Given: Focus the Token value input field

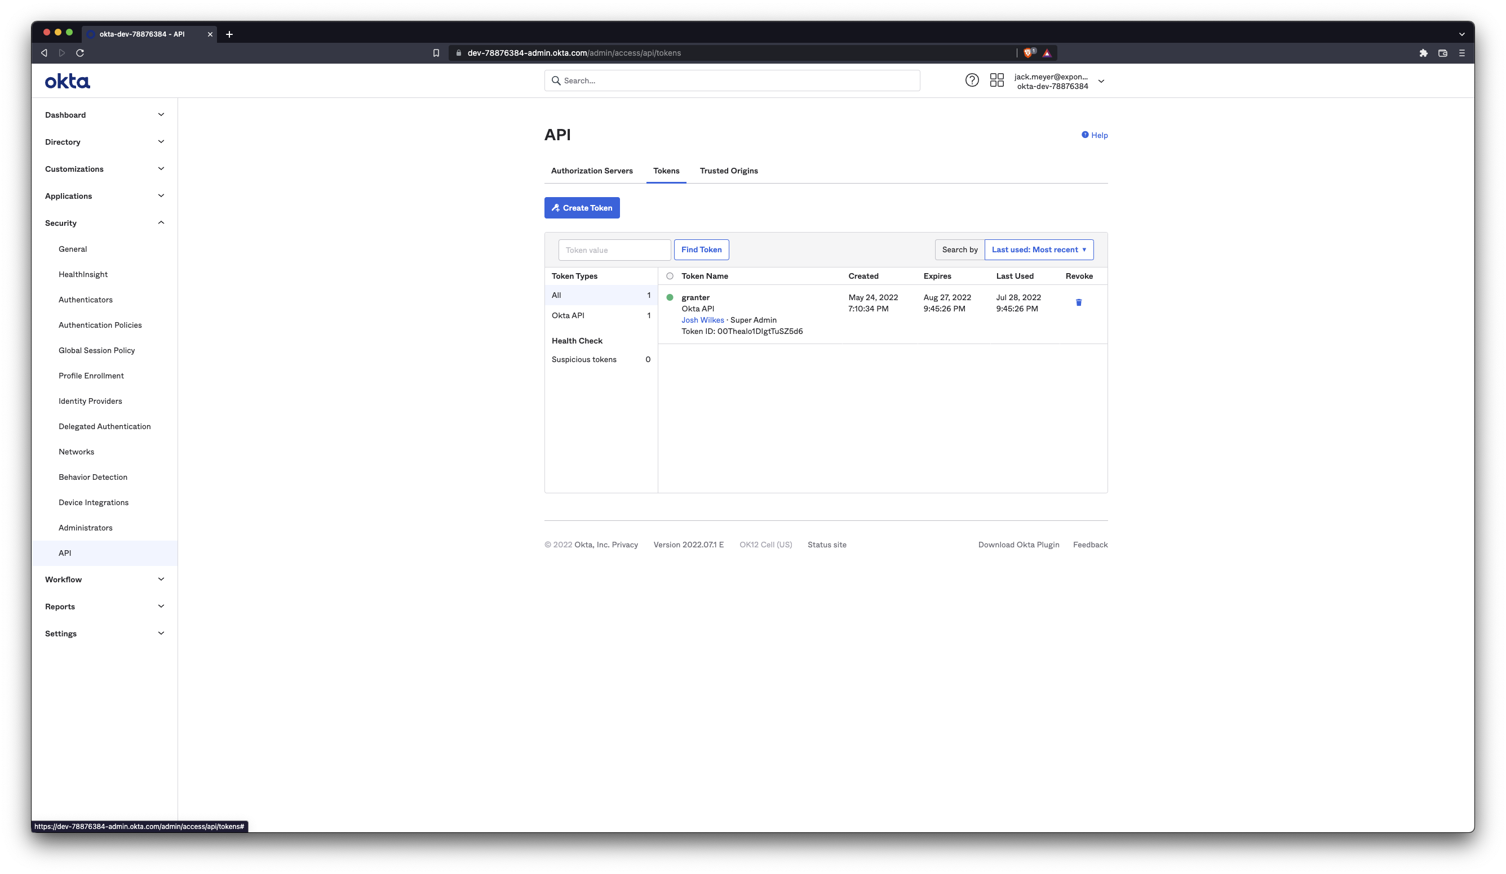Looking at the screenshot, I should click(x=614, y=250).
